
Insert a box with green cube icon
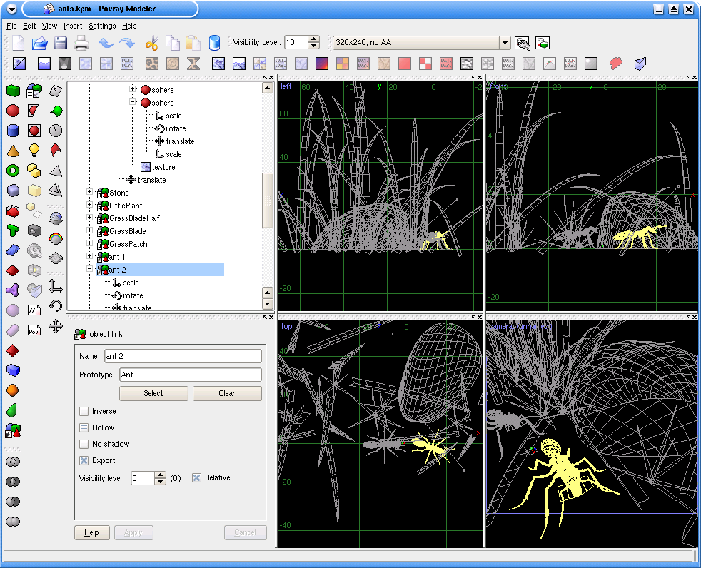point(13,91)
